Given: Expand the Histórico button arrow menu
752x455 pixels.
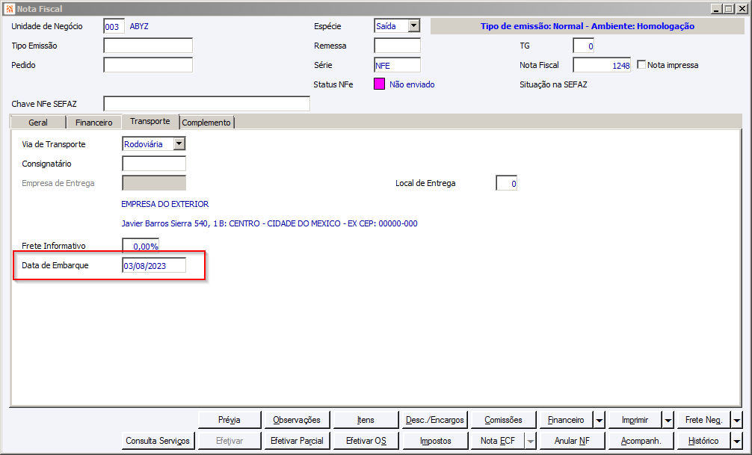Looking at the screenshot, I should (736, 441).
